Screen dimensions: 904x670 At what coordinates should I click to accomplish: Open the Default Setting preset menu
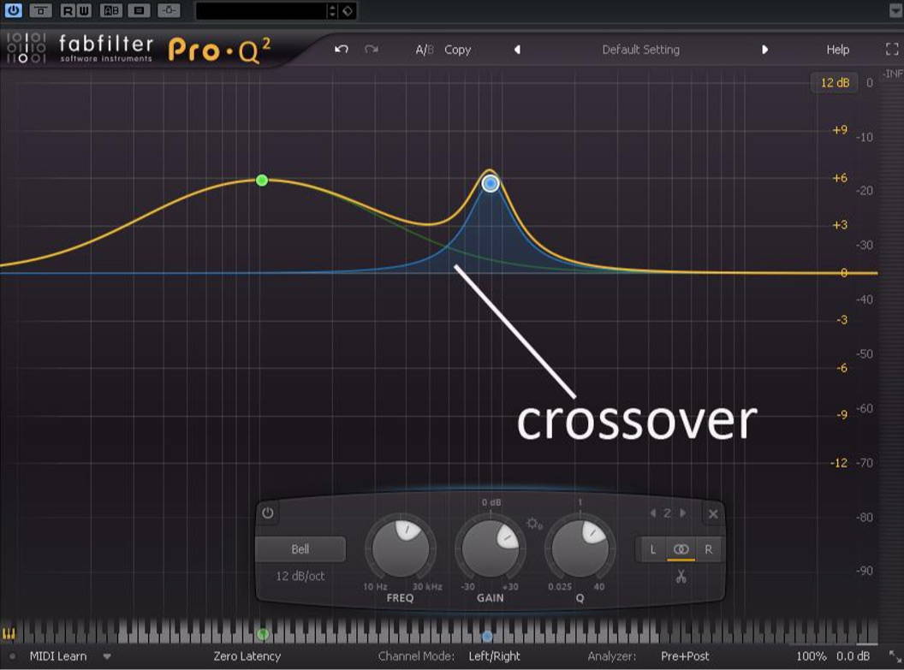(640, 50)
